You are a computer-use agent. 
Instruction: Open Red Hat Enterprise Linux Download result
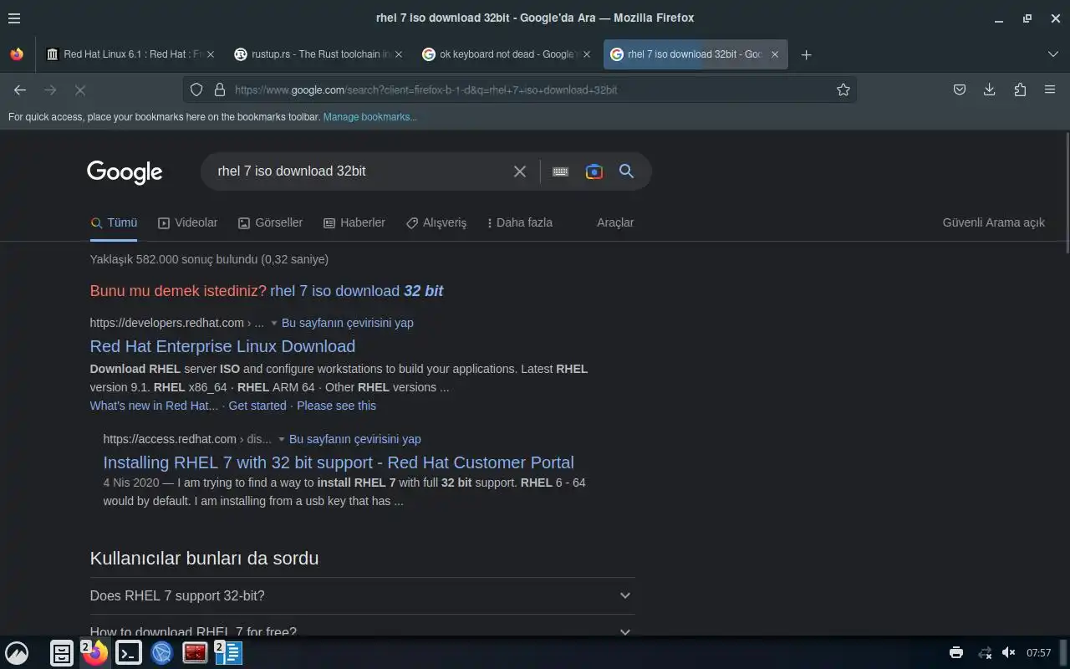point(222,346)
